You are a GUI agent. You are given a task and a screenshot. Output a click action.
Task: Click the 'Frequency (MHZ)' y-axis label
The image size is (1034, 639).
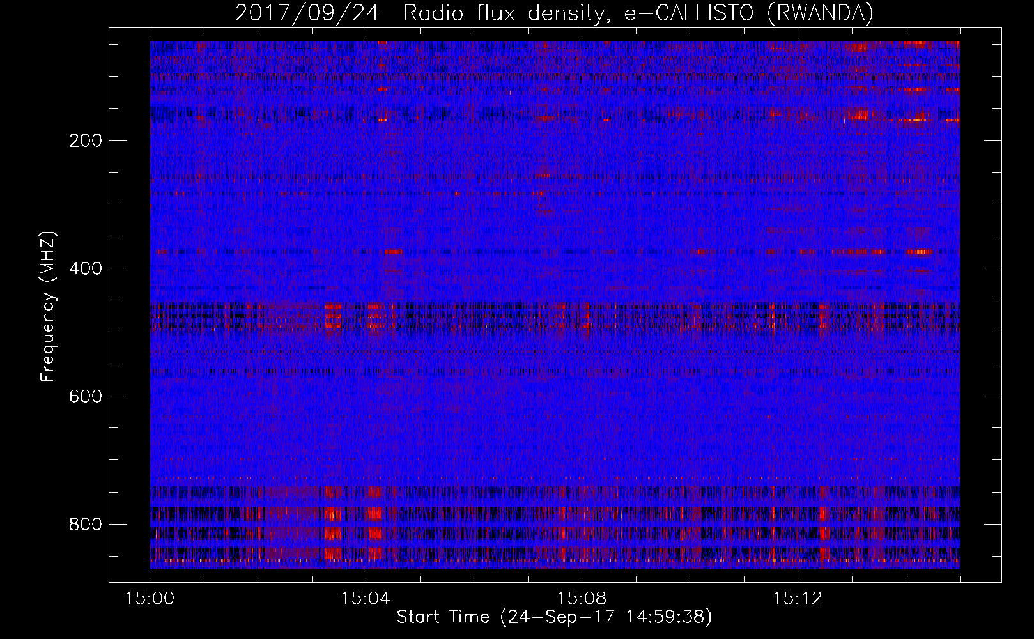[48, 306]
